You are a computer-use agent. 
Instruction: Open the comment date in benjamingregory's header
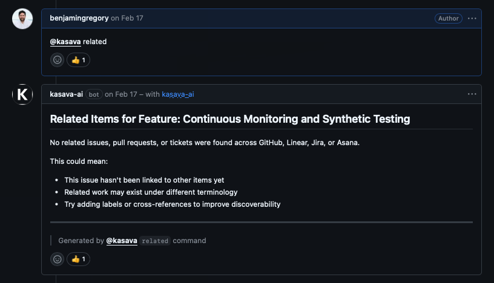127,18
